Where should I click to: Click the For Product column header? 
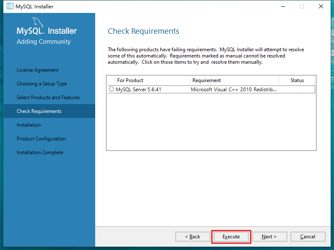(152, 80)
